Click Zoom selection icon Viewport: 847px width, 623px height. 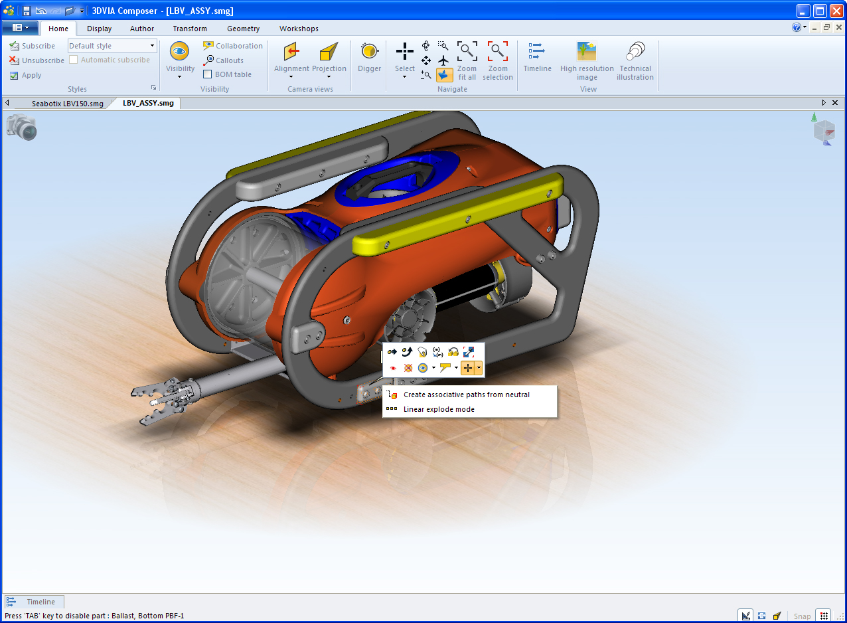[498, 51]
